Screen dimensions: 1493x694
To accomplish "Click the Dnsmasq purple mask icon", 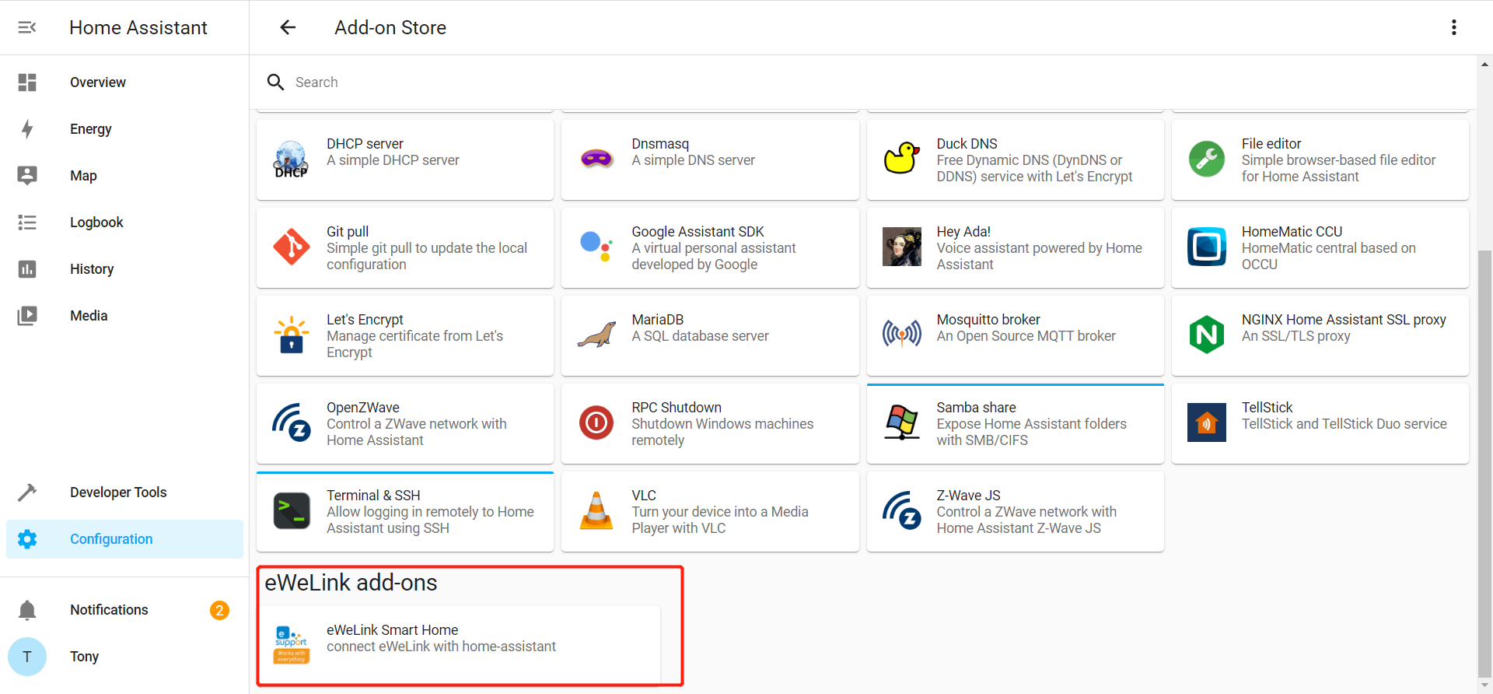I will tap(596, 159).
